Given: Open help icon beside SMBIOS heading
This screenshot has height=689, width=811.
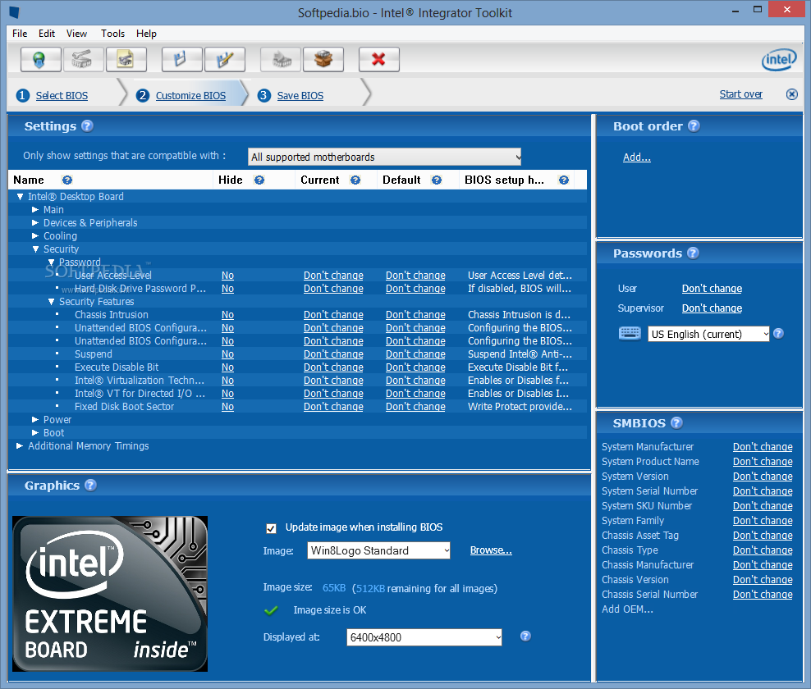Looking at the screenshot, I should click(676, 422).
